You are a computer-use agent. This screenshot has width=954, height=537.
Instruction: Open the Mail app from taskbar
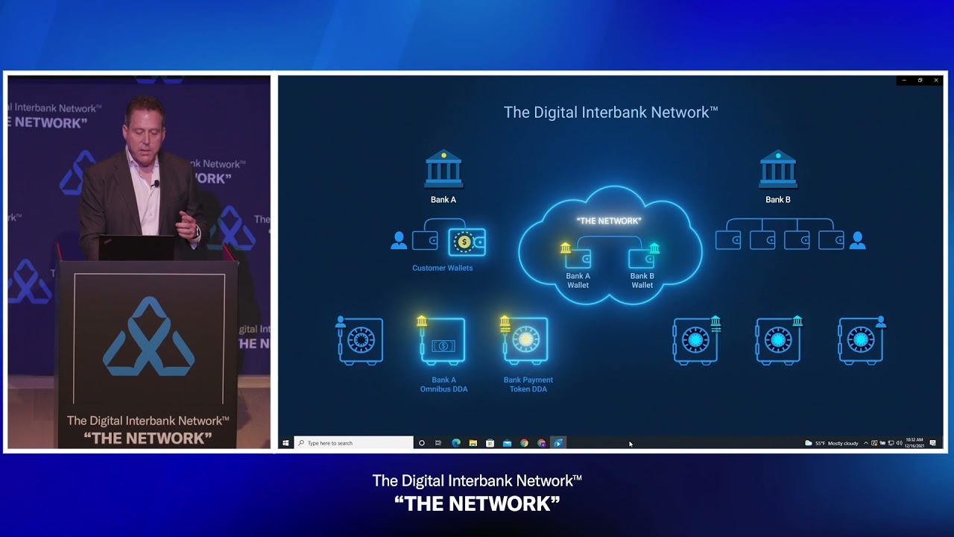coord(507,443)
